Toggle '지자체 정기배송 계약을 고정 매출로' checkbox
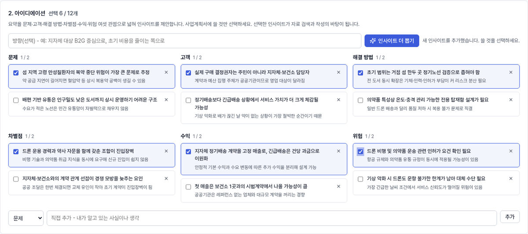 (188, 151)
